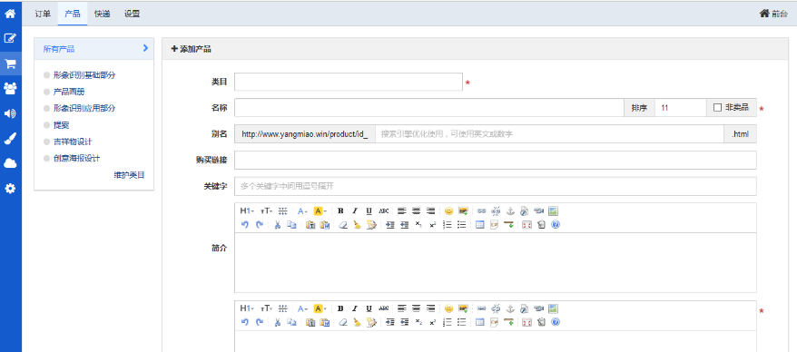Select the 吉祥物设计 category
797x352 pixels.
point(73,142)
